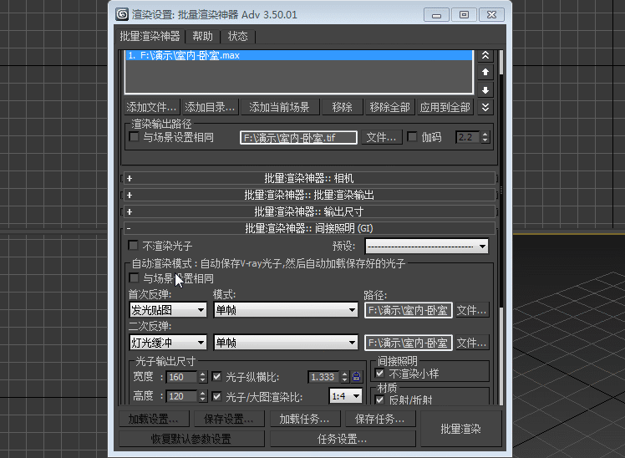Open the 状态 tab

(x=237, y=36)
